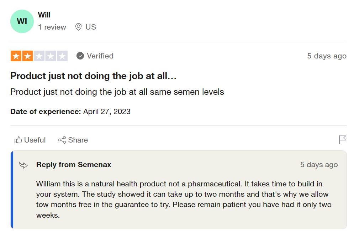Open the review title 'Product just not doing the job at all…'

point(94,76)
